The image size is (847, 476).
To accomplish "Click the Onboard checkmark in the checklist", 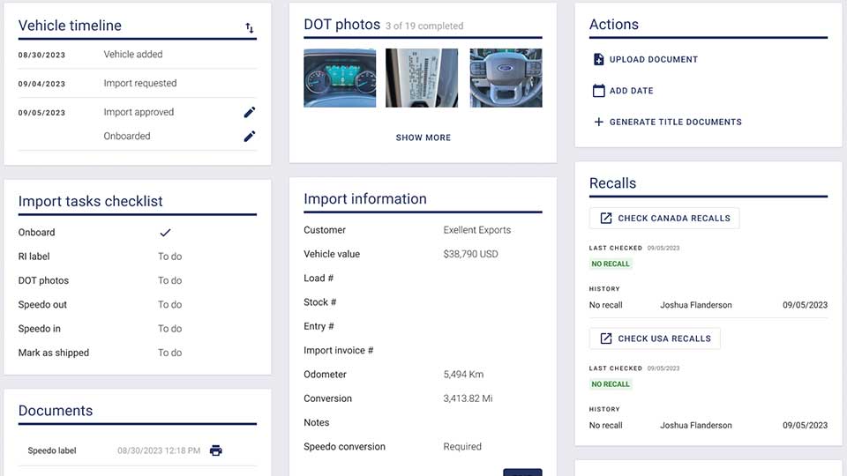I will pyautogui.click(x=165, y=233).
